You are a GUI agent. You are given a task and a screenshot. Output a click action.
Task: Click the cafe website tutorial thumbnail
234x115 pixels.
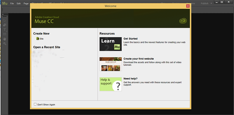[111, 64]
